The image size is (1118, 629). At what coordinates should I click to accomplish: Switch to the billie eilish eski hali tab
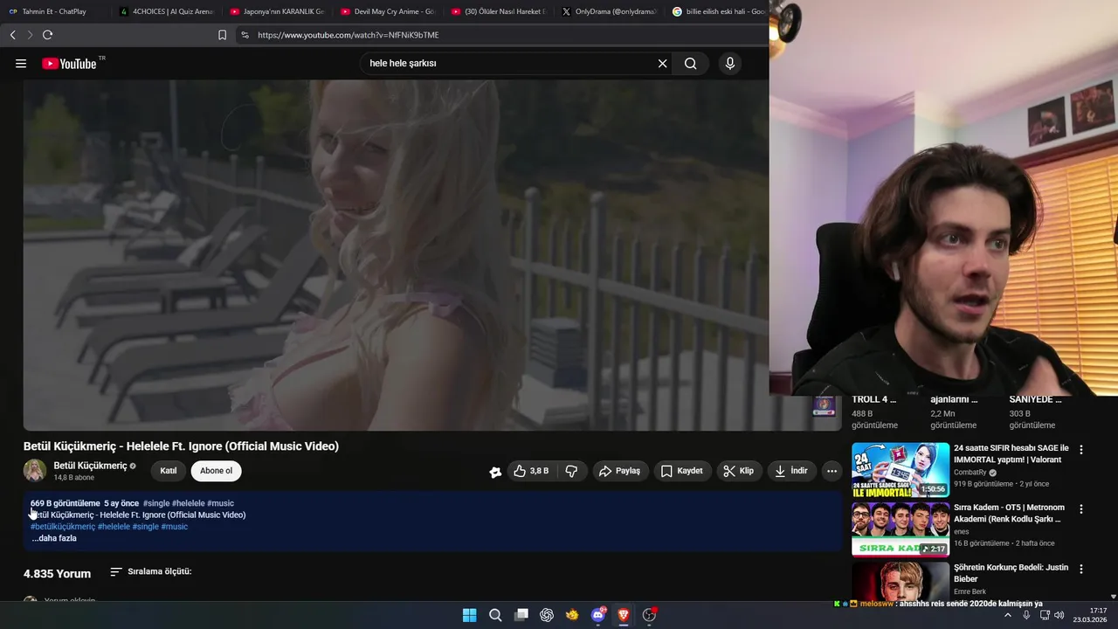point(720,11)
